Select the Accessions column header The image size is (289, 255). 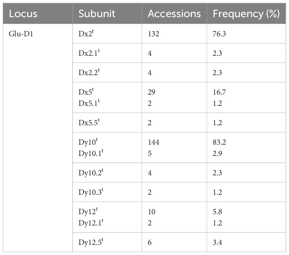point(174,14)
